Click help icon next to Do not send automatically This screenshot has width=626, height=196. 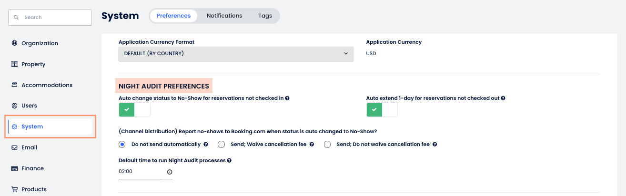click(x=206, y=144)
